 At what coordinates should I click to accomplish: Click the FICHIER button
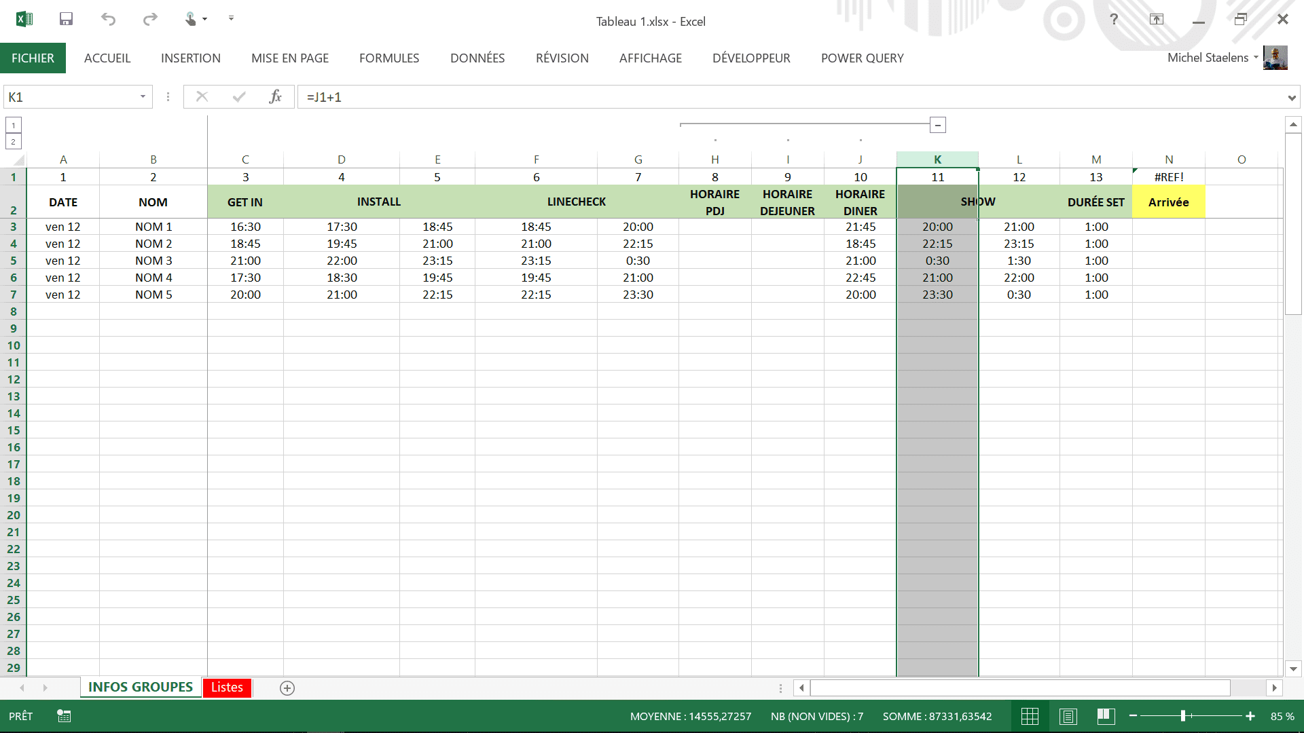33,58
